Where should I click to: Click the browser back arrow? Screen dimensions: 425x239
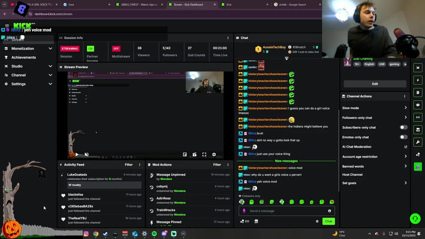[5, 14]
